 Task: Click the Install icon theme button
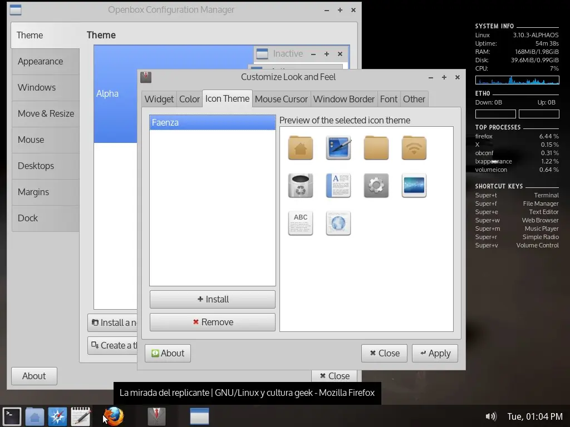coord(213,299)
